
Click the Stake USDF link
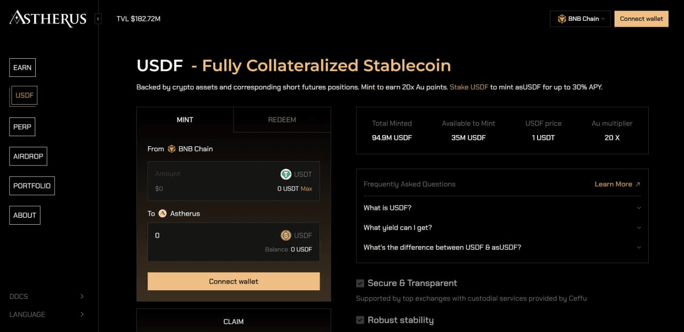coord(469,87)
